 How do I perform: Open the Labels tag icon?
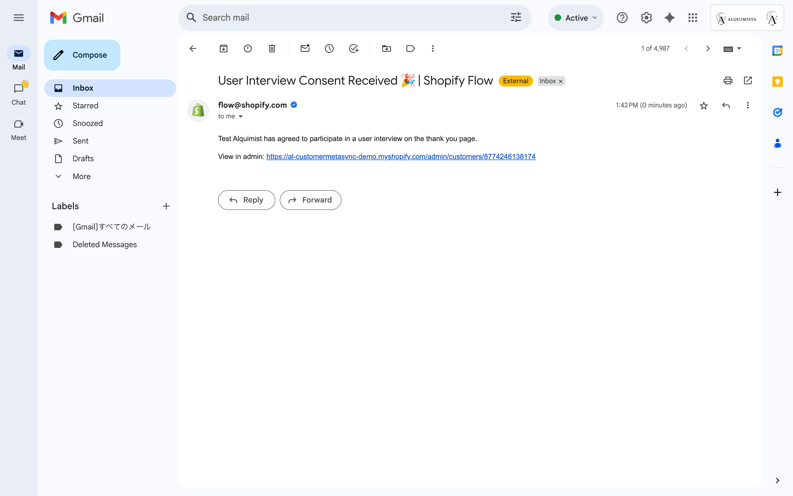click(x=411, y=48)
